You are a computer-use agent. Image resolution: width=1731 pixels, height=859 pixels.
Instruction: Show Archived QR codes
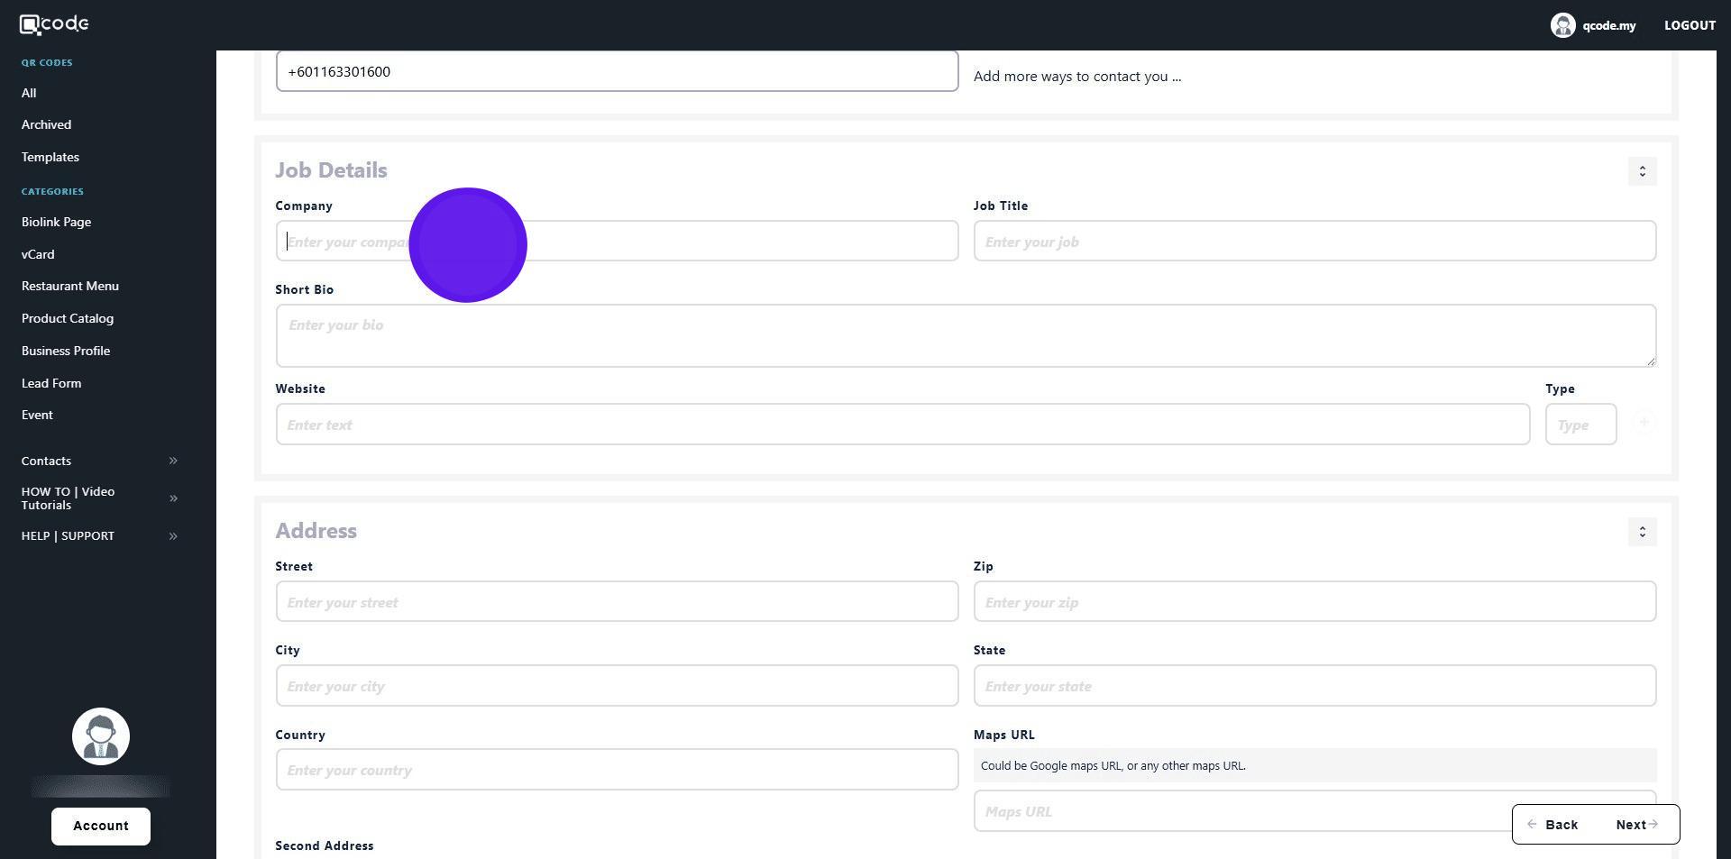pos(46,124)
